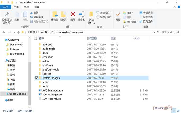Click the Rename (重命名) icon
This screenshot has width=181, height=113.
pyautogui.click(x=81, y=14)
